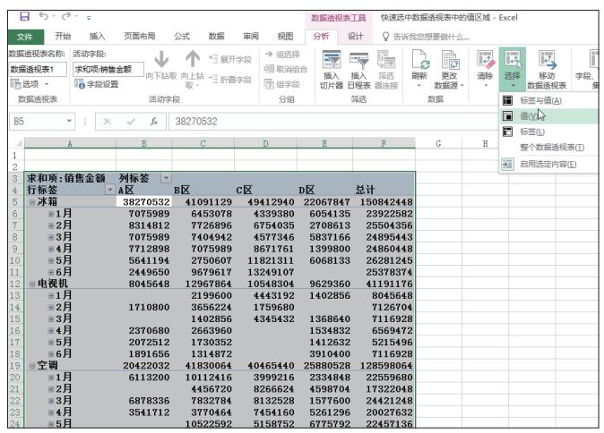
Task: Switch to the 插入 ribbon tab
Action: (x=97, y=36)
